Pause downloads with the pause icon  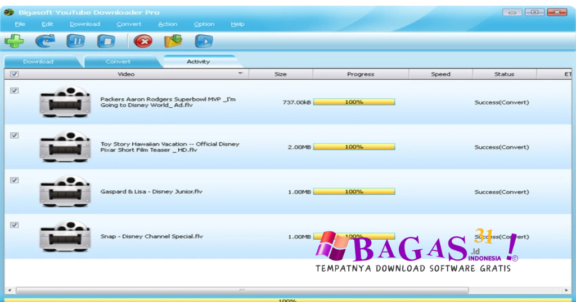coord(76,40)
